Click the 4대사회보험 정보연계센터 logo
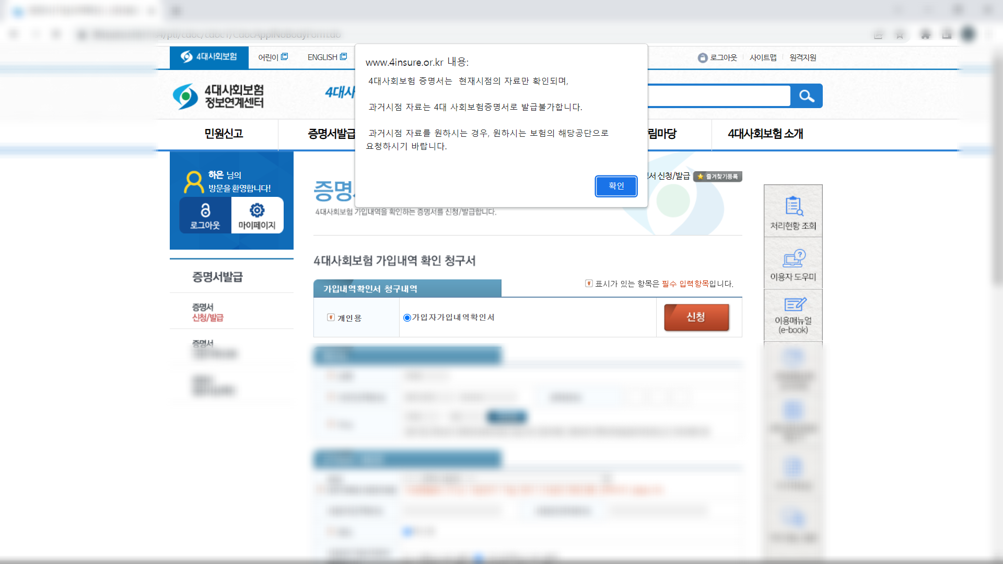Screen dimensions: 1003x564 (218, 96)
